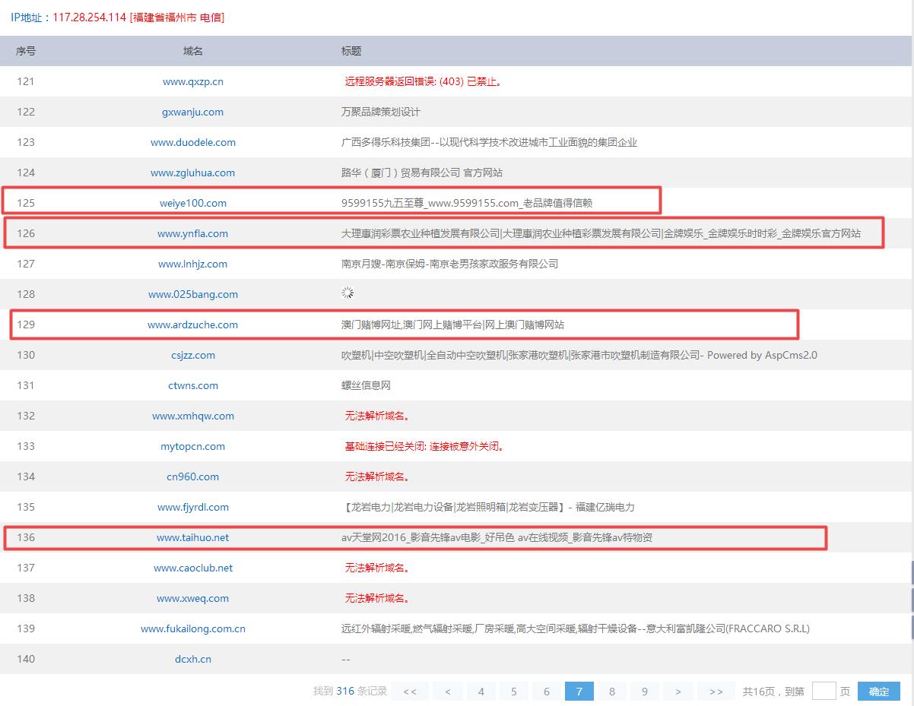This screenshot has height=706, width=914.
Task: Click the ctwns.com domain link
Action: 192,385
